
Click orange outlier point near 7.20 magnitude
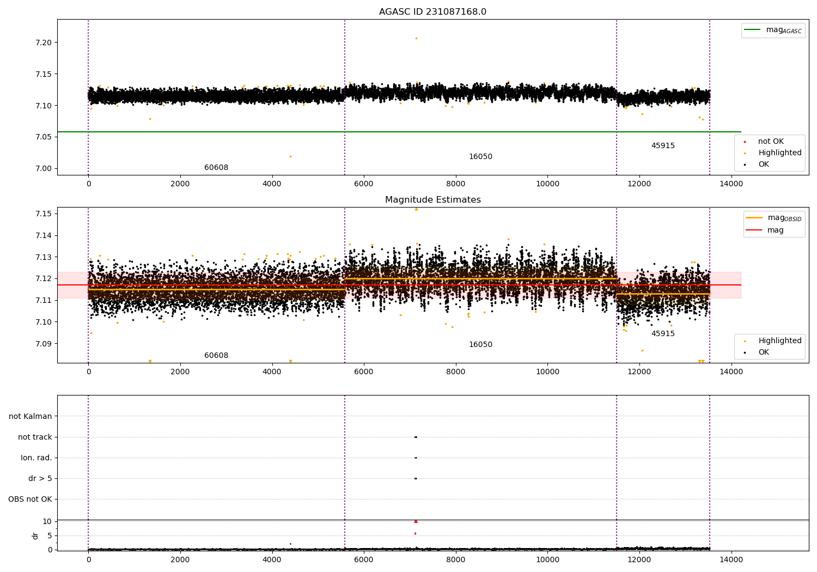tap(416, 38)
